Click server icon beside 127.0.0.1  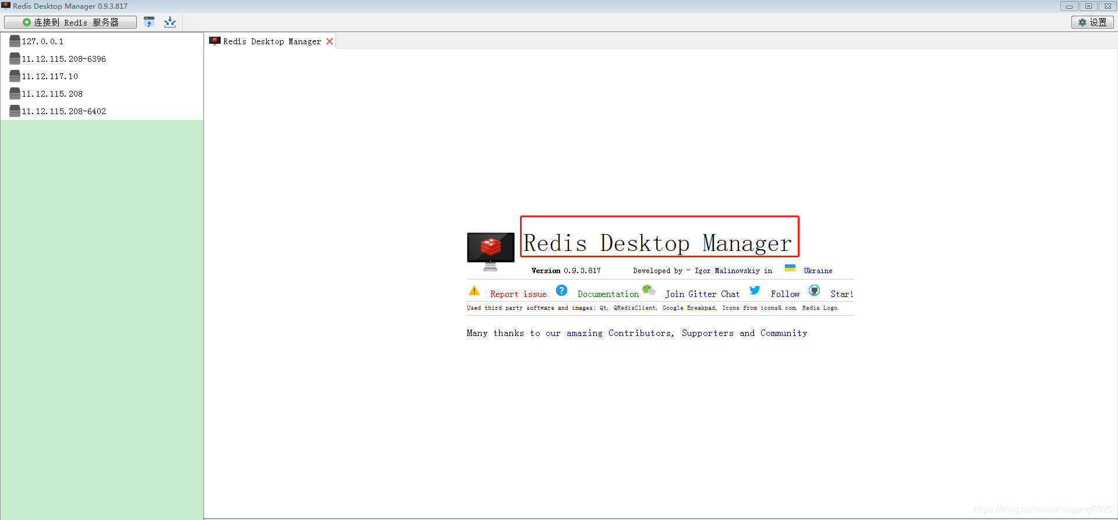tap(15, 41)
